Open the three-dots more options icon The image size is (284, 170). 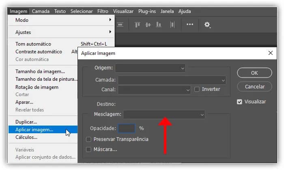[x=190, y=25]
